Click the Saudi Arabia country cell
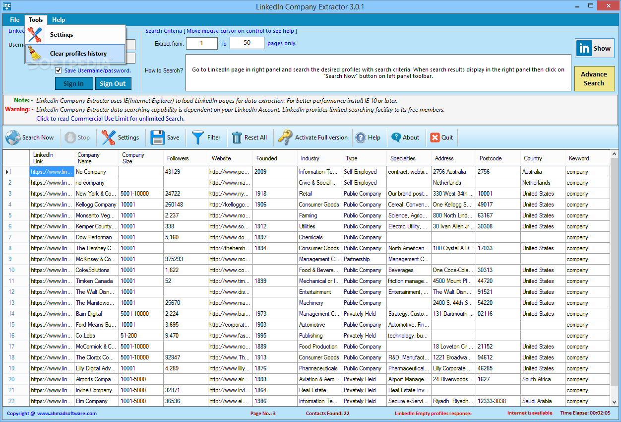Screen dimensions: 621x422 point(543,401)
